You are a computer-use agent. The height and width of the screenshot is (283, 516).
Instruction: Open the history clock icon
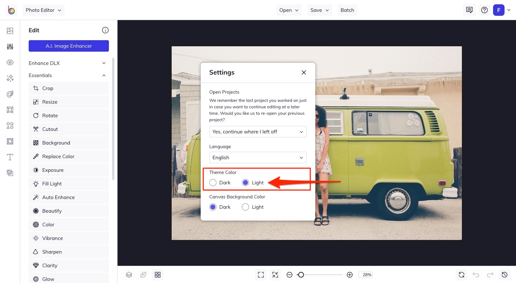505,275
